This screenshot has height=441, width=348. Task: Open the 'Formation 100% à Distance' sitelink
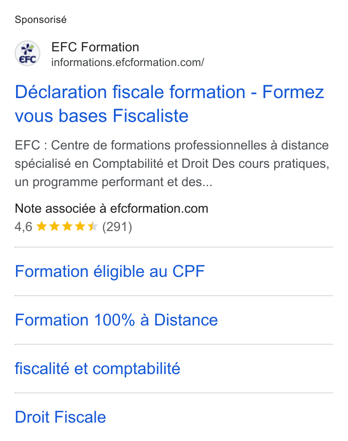(116, 320)
